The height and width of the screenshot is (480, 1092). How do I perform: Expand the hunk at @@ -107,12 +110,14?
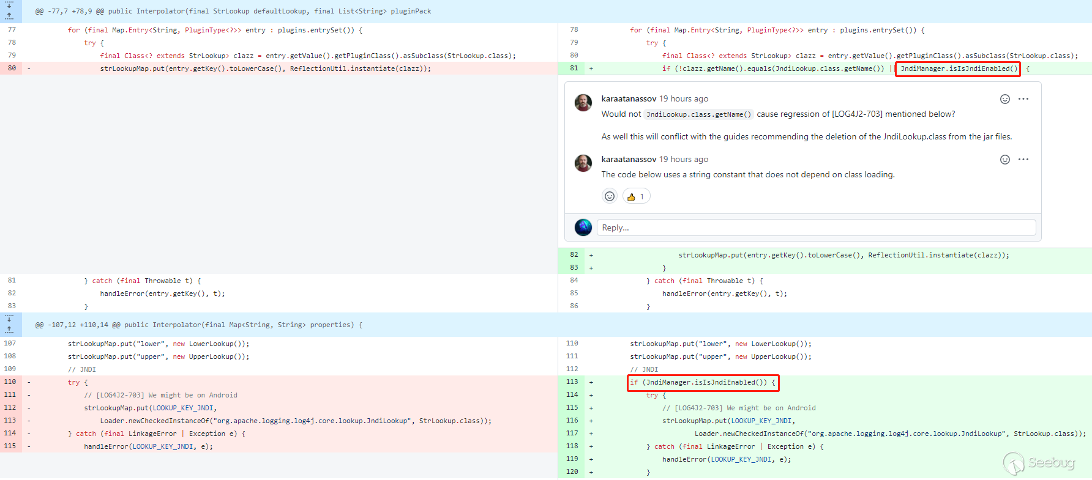[9, 324]
